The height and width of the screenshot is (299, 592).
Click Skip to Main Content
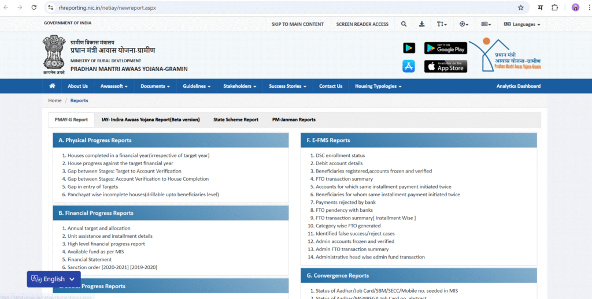298,24
